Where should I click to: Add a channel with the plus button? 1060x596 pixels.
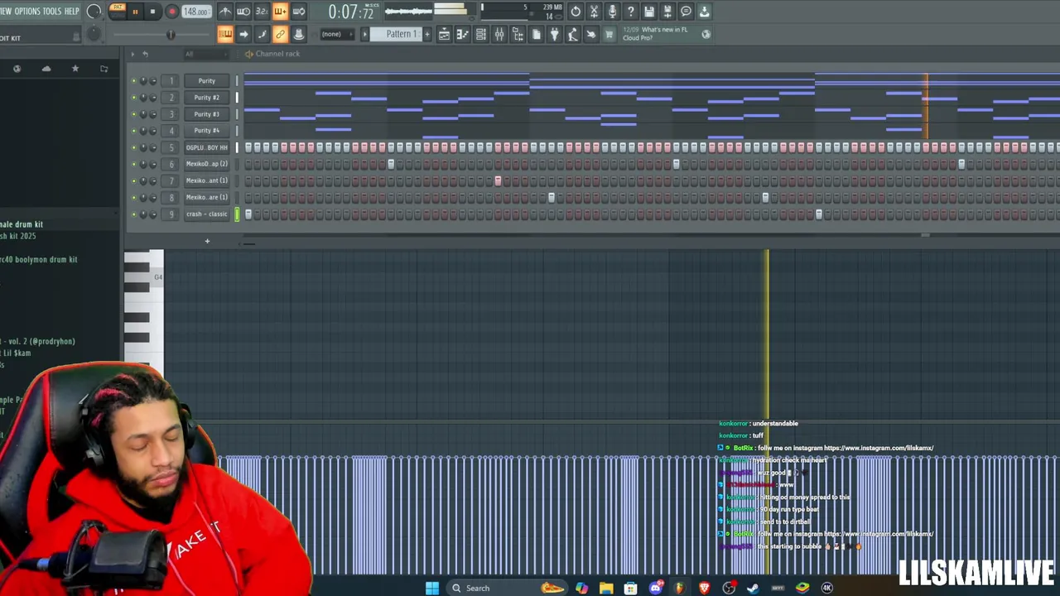point(207,241)
